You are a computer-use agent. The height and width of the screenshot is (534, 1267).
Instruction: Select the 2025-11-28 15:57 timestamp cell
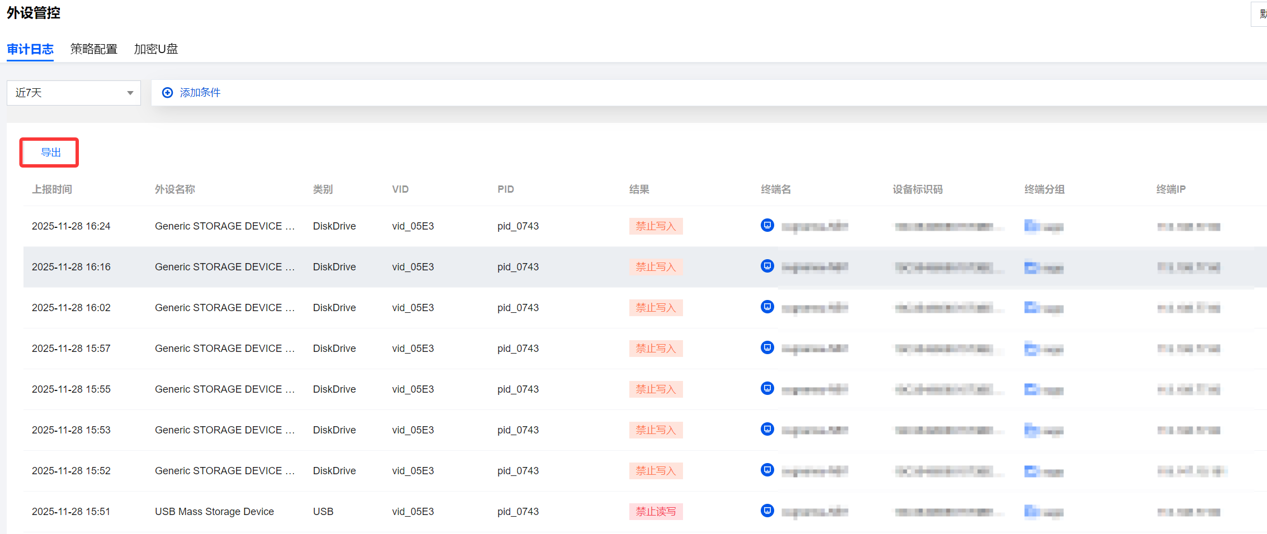click(x=71, y=349)
